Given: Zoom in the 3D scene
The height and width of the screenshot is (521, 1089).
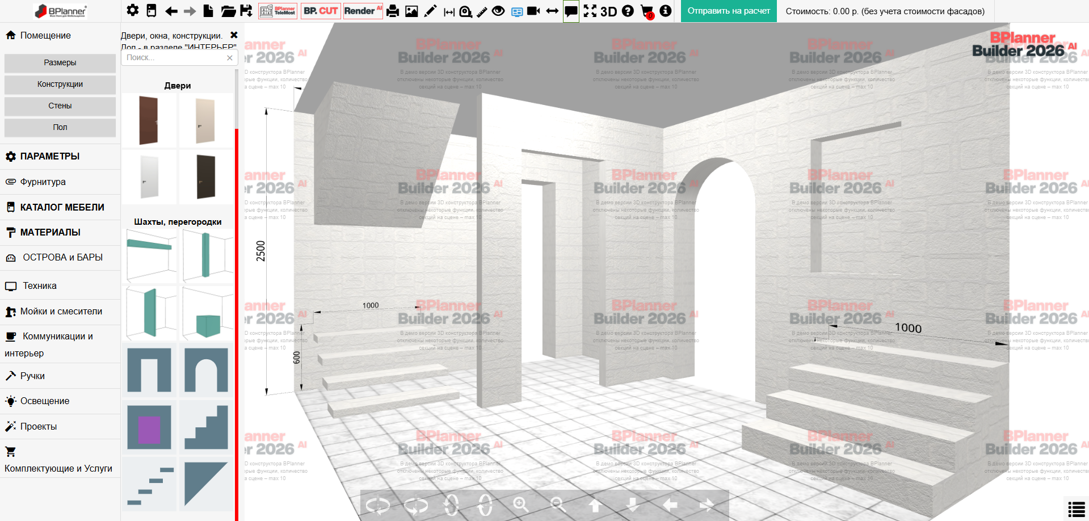Looking at the screenshot, I should point(520,505).
